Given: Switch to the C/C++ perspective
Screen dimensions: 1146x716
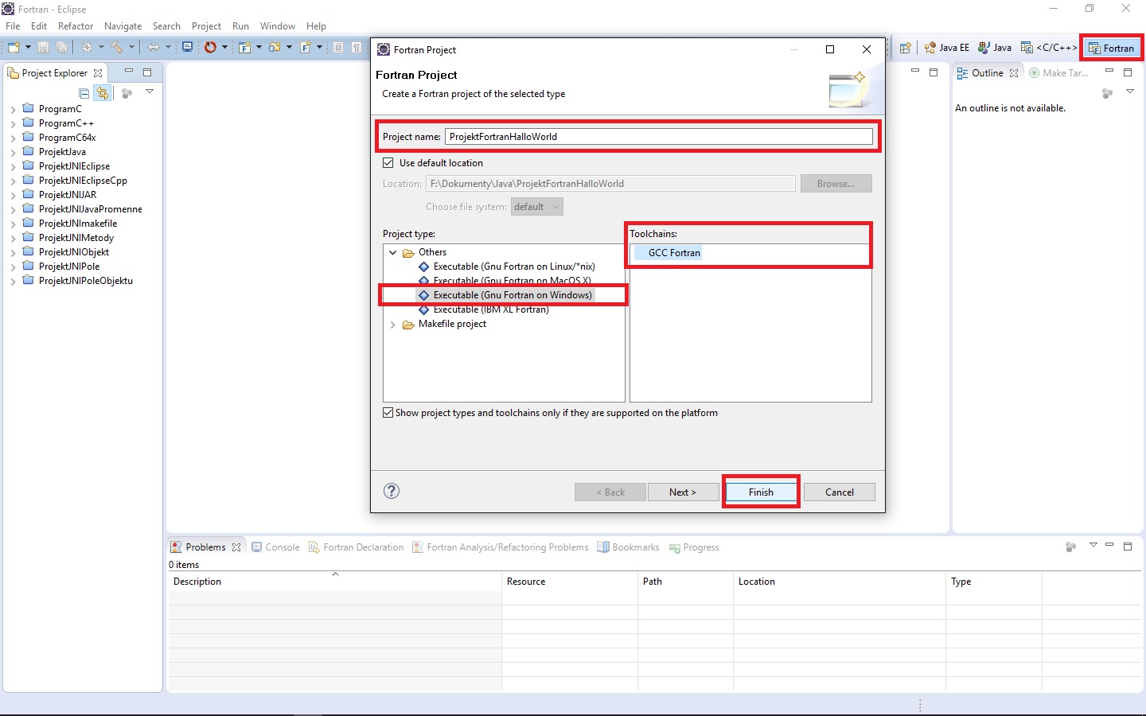Looking at the screenshot, I should pyautogui.click(x=1049, y=48).
